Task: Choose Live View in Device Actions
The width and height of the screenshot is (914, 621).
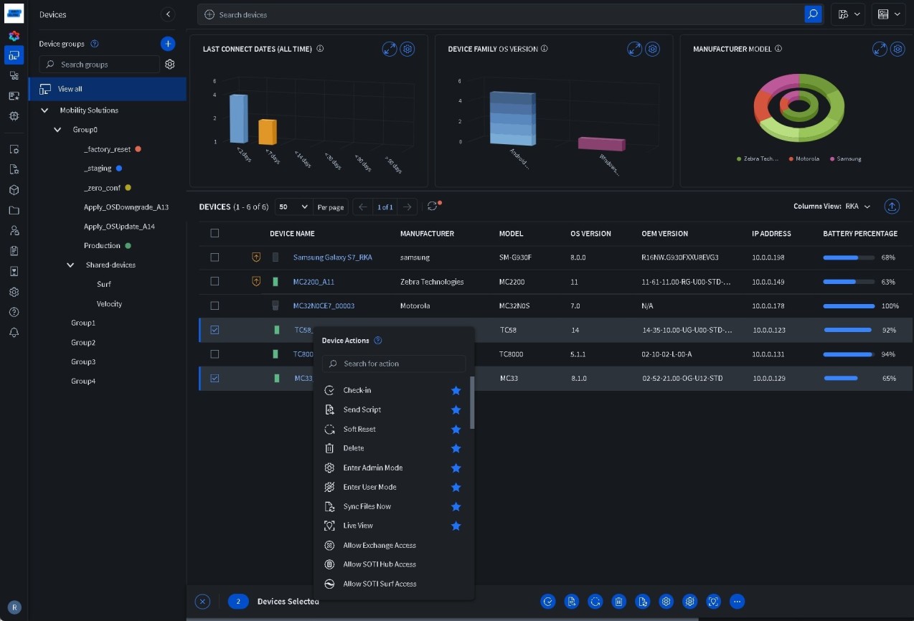Action: pyautogui.click(x=358, y=526)
